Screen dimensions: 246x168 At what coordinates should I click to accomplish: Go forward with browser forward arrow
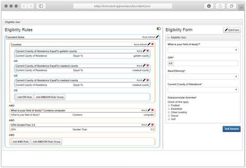31,6
